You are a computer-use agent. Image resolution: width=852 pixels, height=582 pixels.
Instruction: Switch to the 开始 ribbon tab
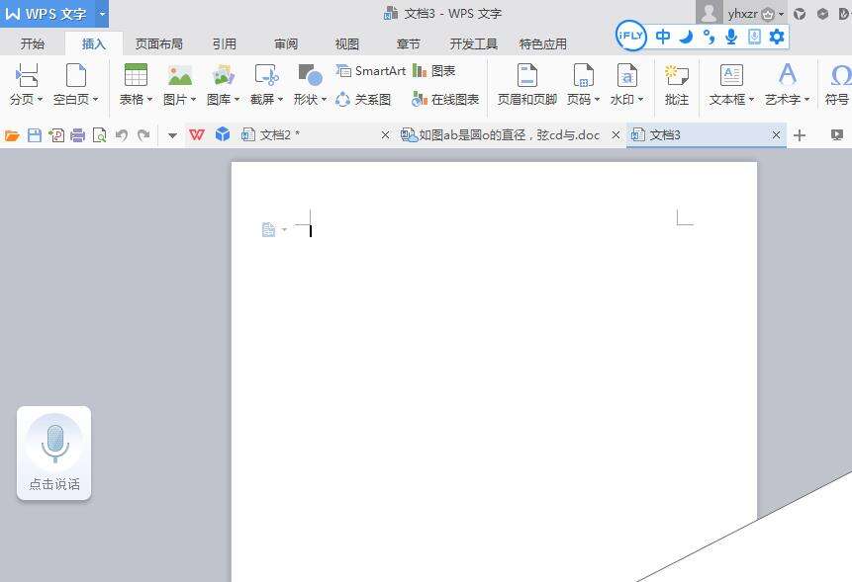(x=33, y=43)
